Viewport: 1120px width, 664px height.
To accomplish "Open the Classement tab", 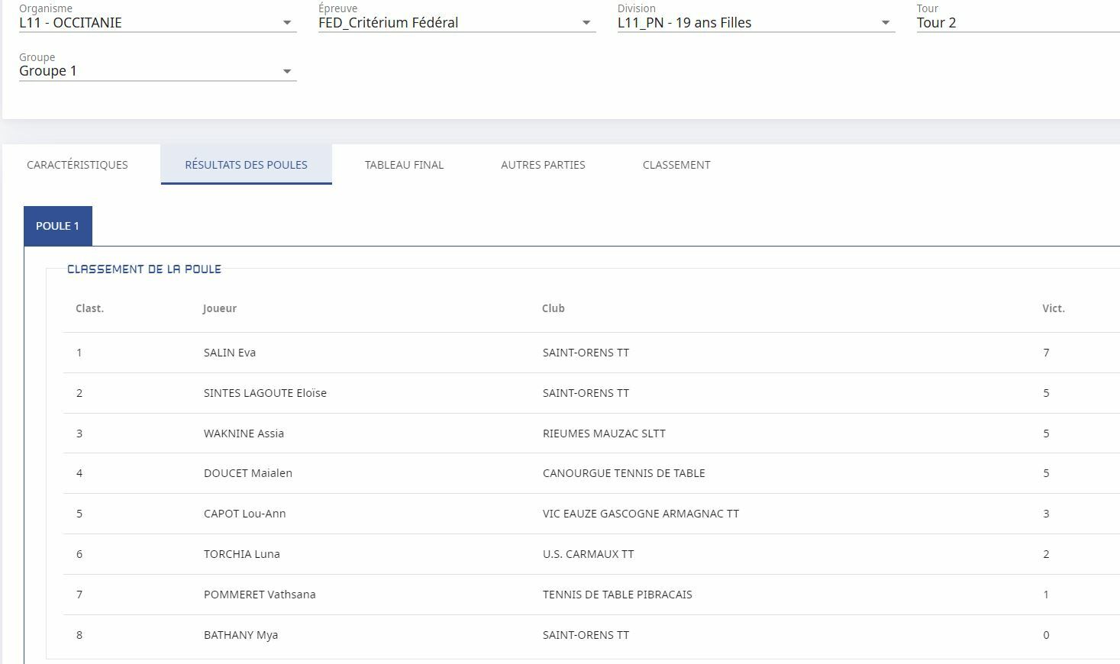I will click(x=676, y=165).
